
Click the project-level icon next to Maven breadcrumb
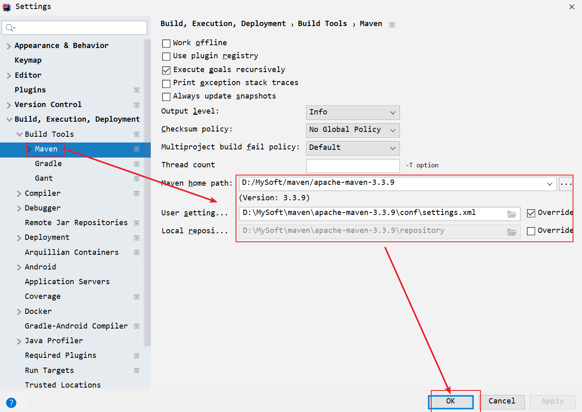392,25
